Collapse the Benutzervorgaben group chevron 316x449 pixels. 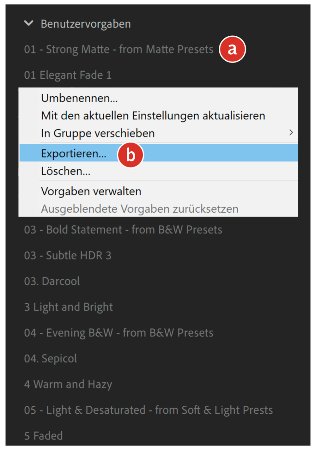(28, 23)
